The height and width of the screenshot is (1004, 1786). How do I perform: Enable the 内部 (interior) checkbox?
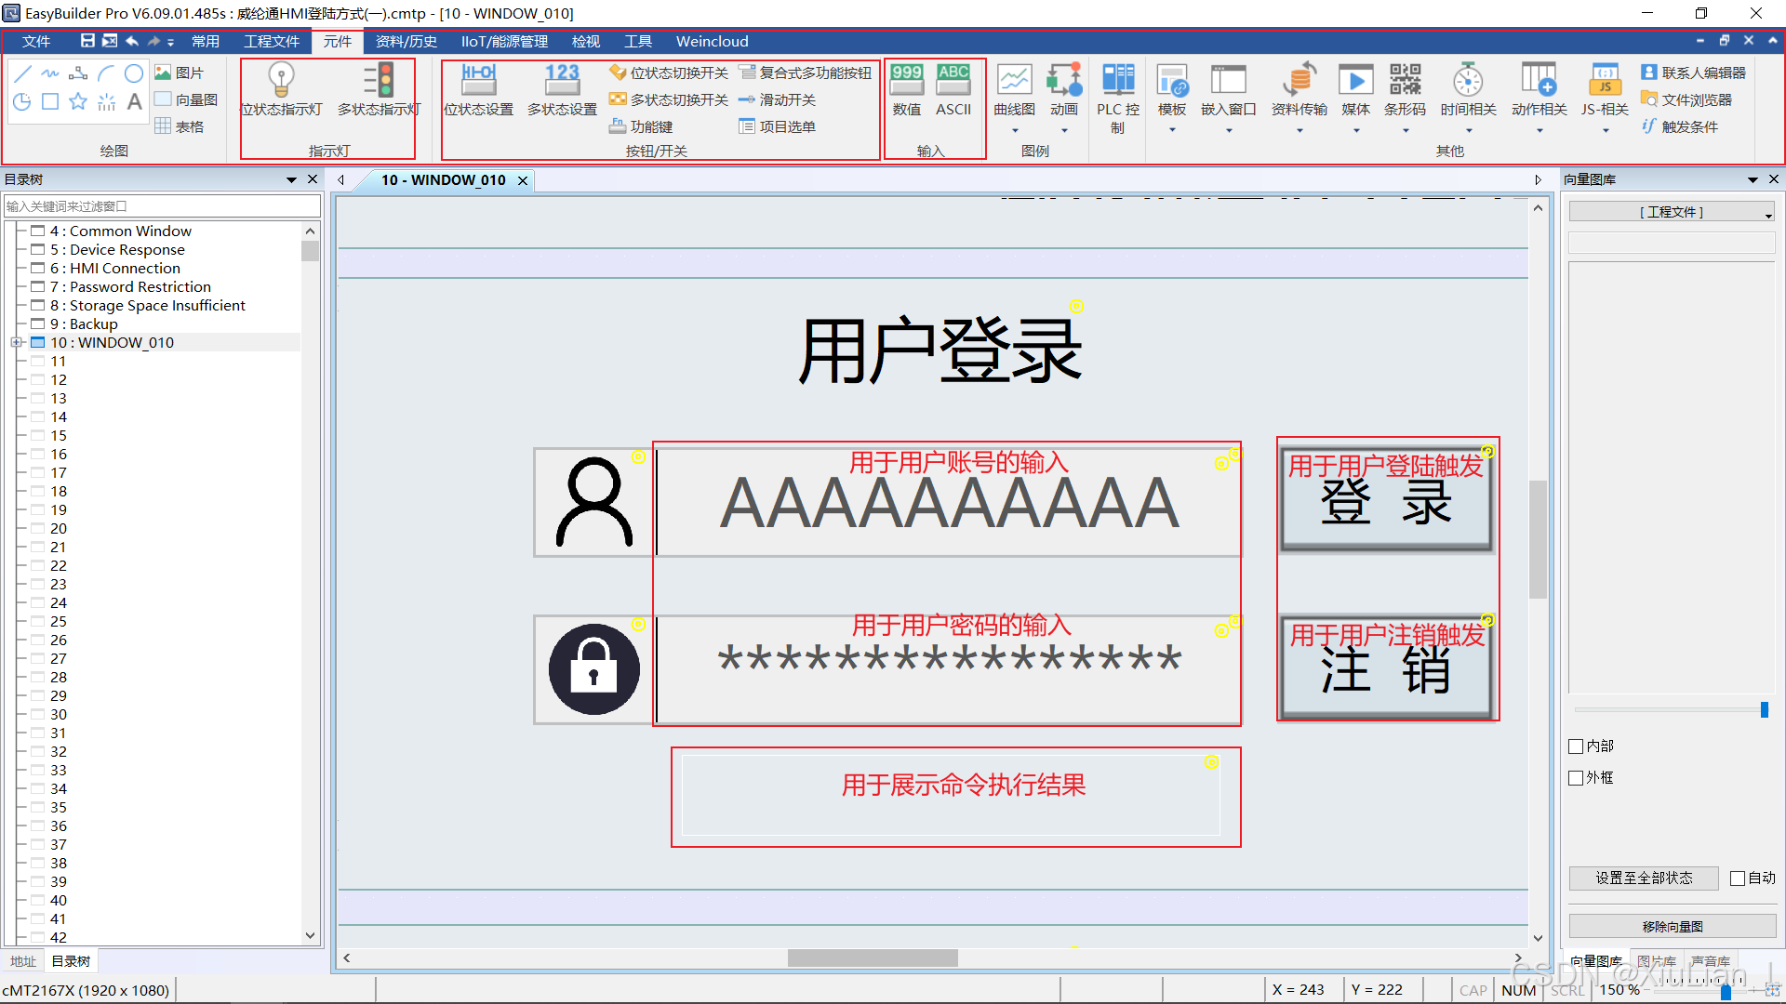coord(1576,746)
